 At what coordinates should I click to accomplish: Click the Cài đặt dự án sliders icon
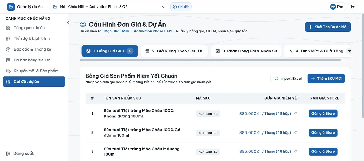[x=8, y=82]
